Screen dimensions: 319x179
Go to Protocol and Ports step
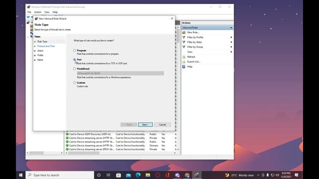click(46, 46)
